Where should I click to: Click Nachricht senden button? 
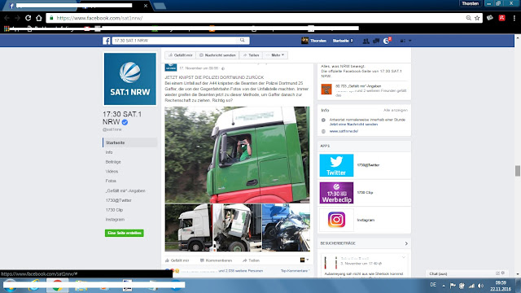click(217, 55)
